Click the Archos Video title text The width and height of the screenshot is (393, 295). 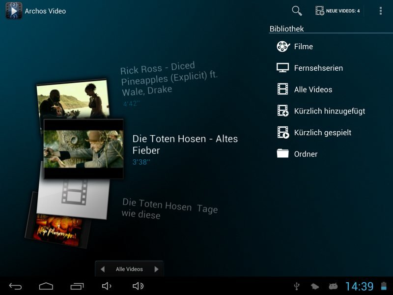(45, 11)
